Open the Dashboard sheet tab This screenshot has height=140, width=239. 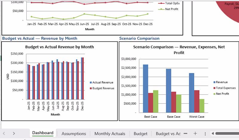[43, 133]
